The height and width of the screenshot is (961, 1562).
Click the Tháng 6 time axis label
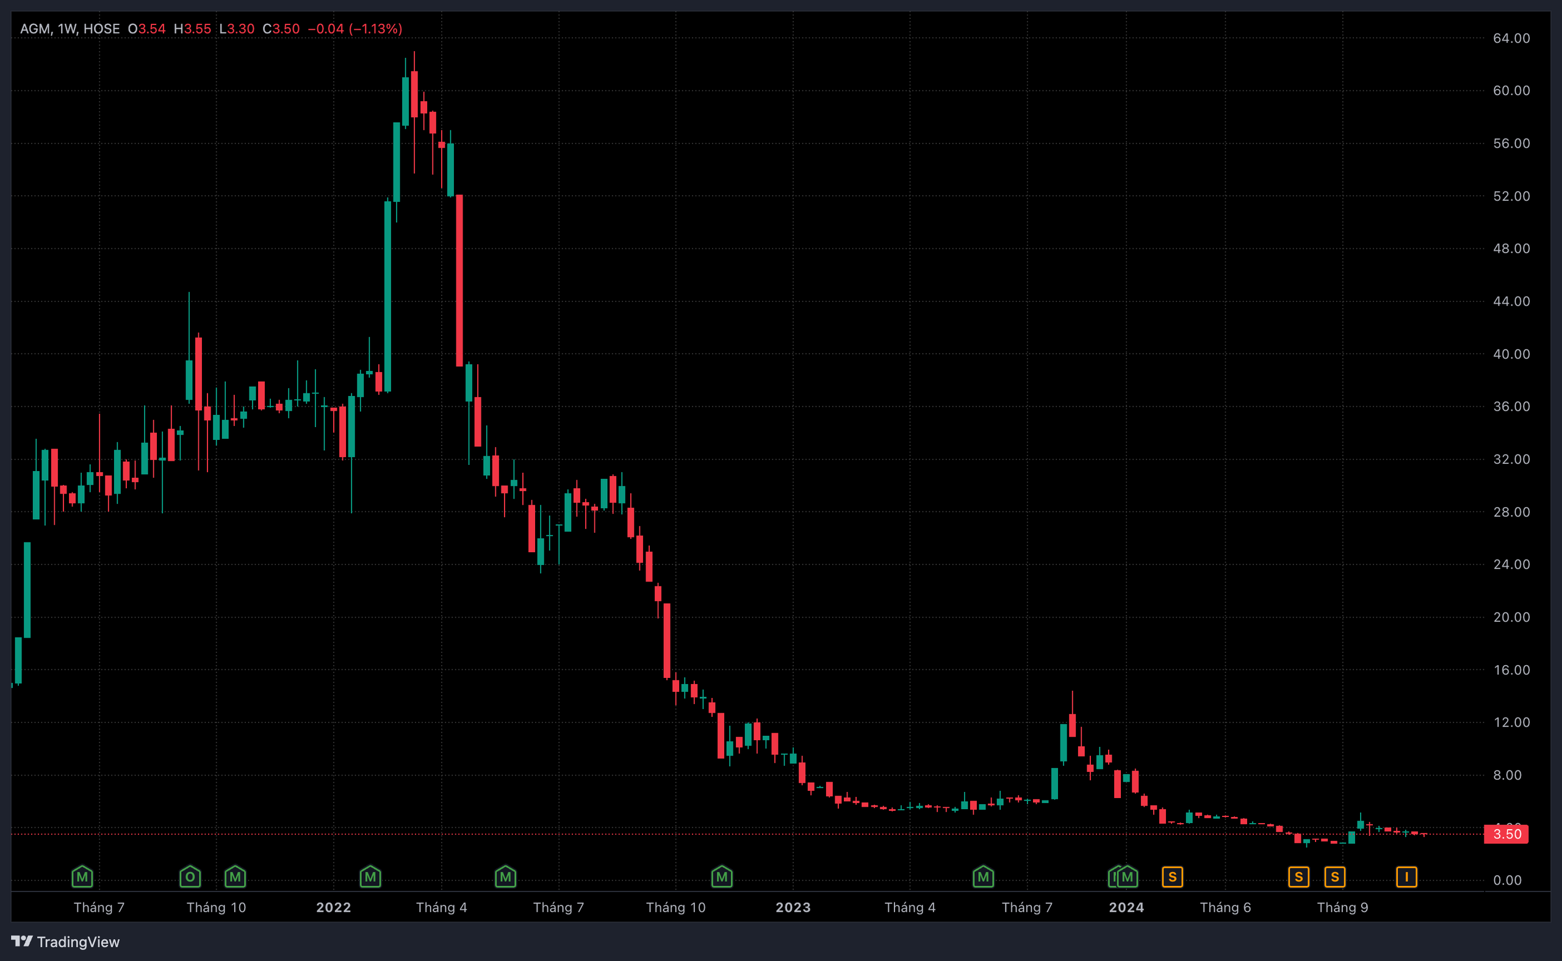pos(1225,907)
